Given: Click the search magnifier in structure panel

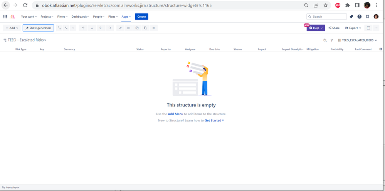Looking at the screenshot, I should [x=325, y=40].
